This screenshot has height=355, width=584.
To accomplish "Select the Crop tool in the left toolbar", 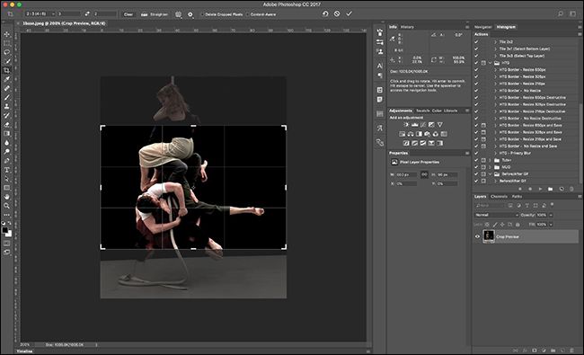I will coord(6,70).
